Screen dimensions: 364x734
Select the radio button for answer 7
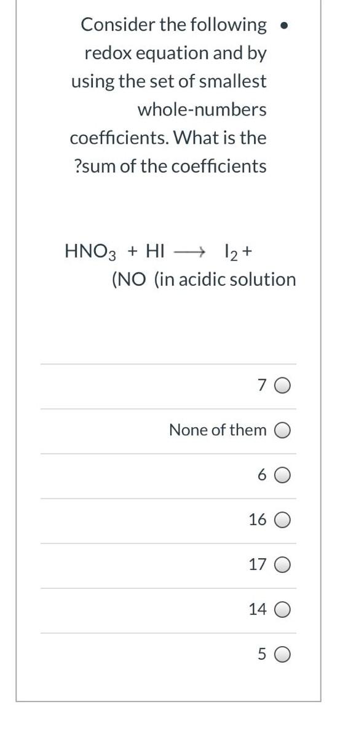click(281, 385)
